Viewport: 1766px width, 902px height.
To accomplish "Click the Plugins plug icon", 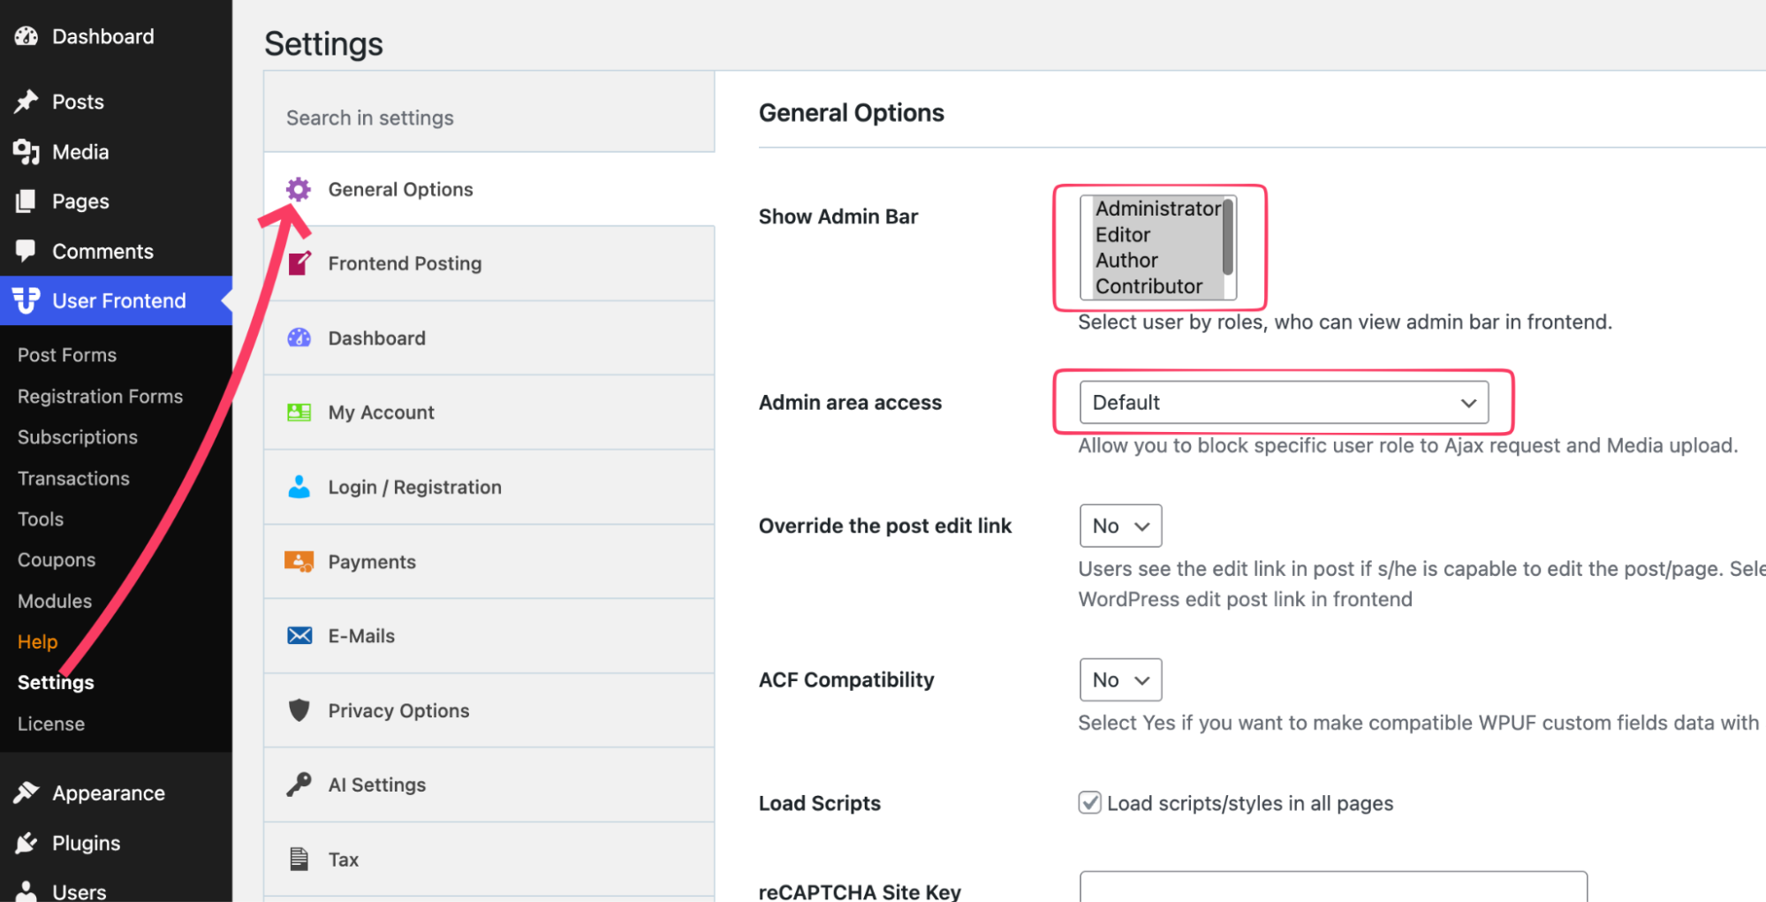I will [x=27, y=843].
